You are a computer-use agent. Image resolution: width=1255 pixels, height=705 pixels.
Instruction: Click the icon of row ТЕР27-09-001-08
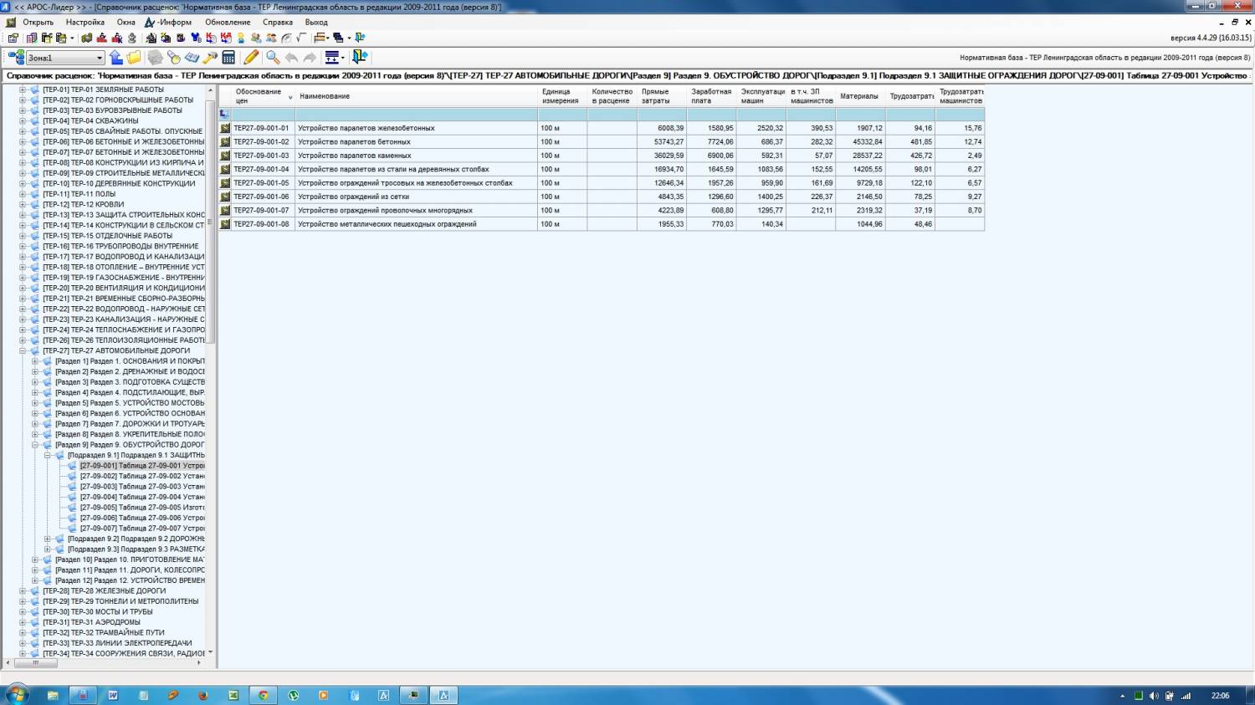[225, 224]
